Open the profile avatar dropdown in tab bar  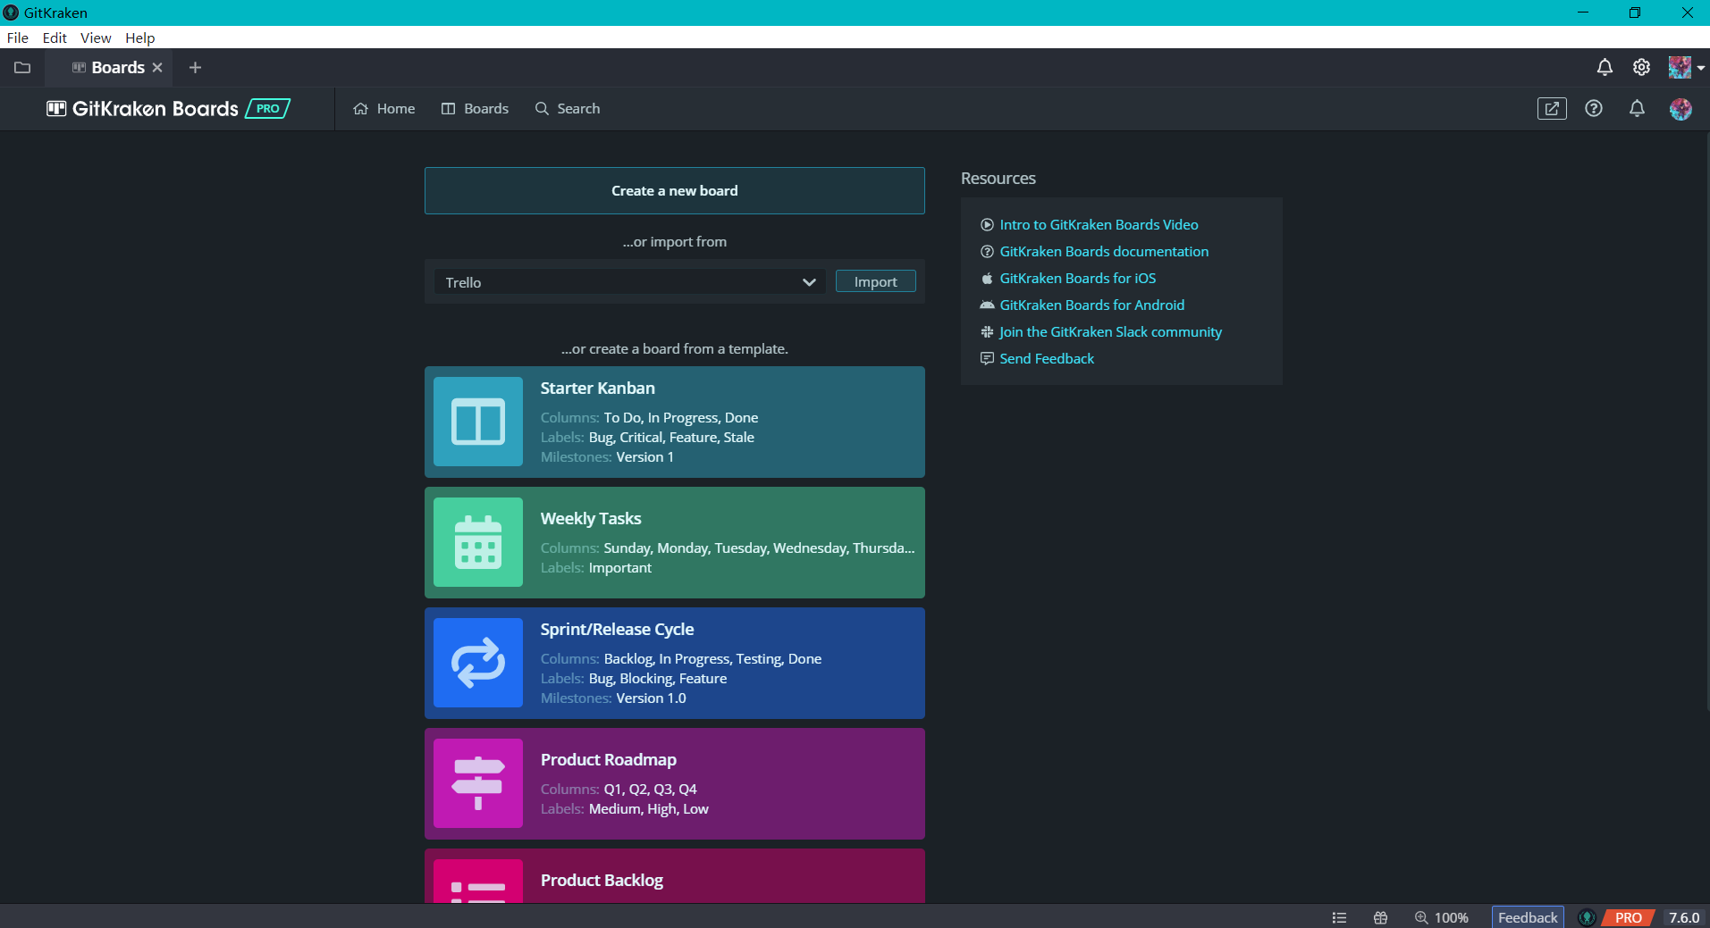[1686, 67]
